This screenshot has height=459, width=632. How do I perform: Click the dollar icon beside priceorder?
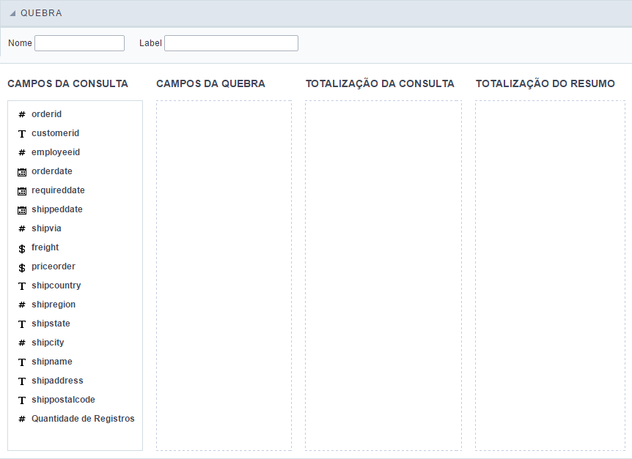(22, 267)
